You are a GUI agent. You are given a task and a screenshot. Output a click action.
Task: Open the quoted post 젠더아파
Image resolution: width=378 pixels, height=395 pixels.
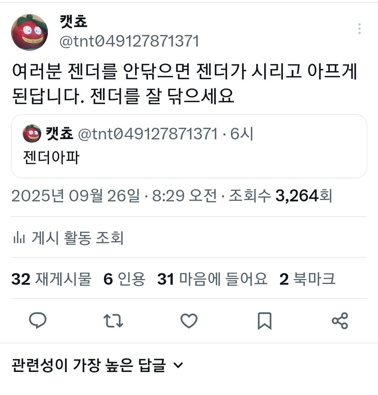pyautogui.click(x=189, y=147)
